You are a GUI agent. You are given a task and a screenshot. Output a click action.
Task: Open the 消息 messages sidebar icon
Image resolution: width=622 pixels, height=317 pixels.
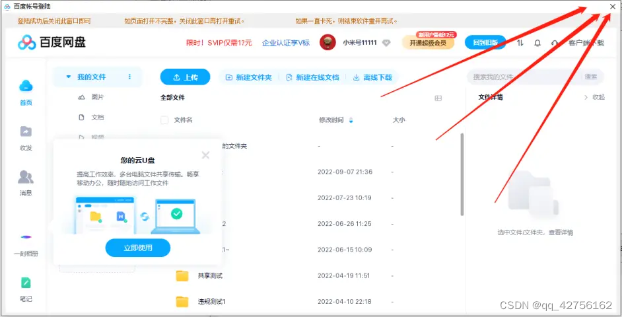[26, 177]
